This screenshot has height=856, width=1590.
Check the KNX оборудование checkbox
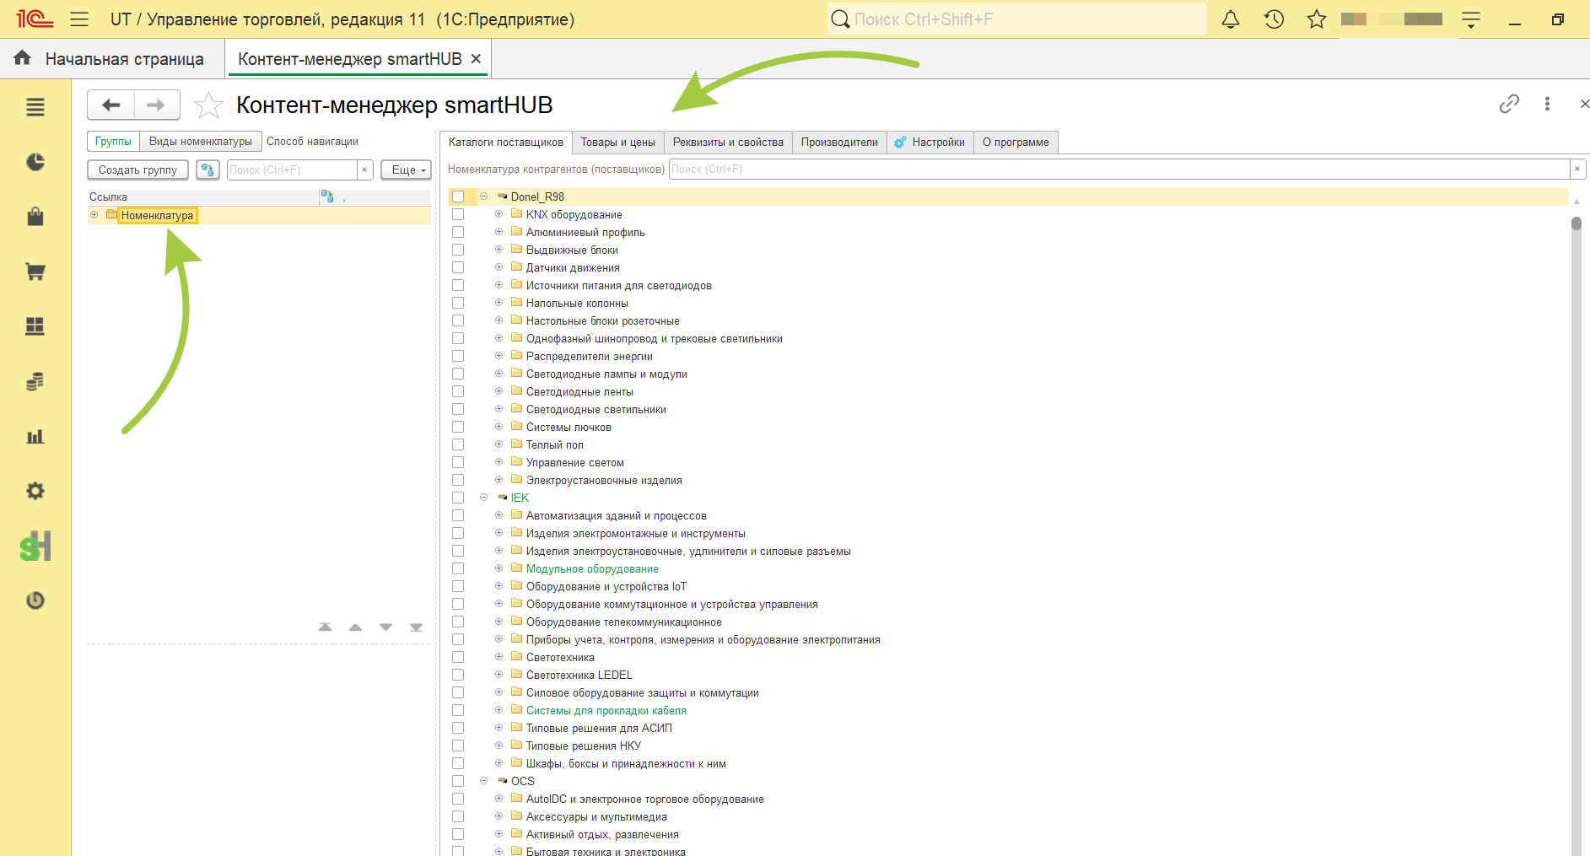point(458,214)
